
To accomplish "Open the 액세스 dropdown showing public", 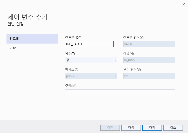I will click(x=91, y=76).
